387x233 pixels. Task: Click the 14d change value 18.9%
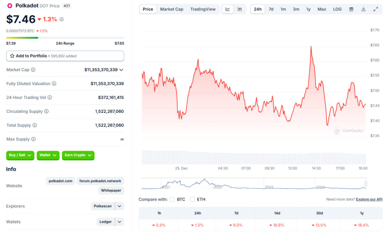277,225
